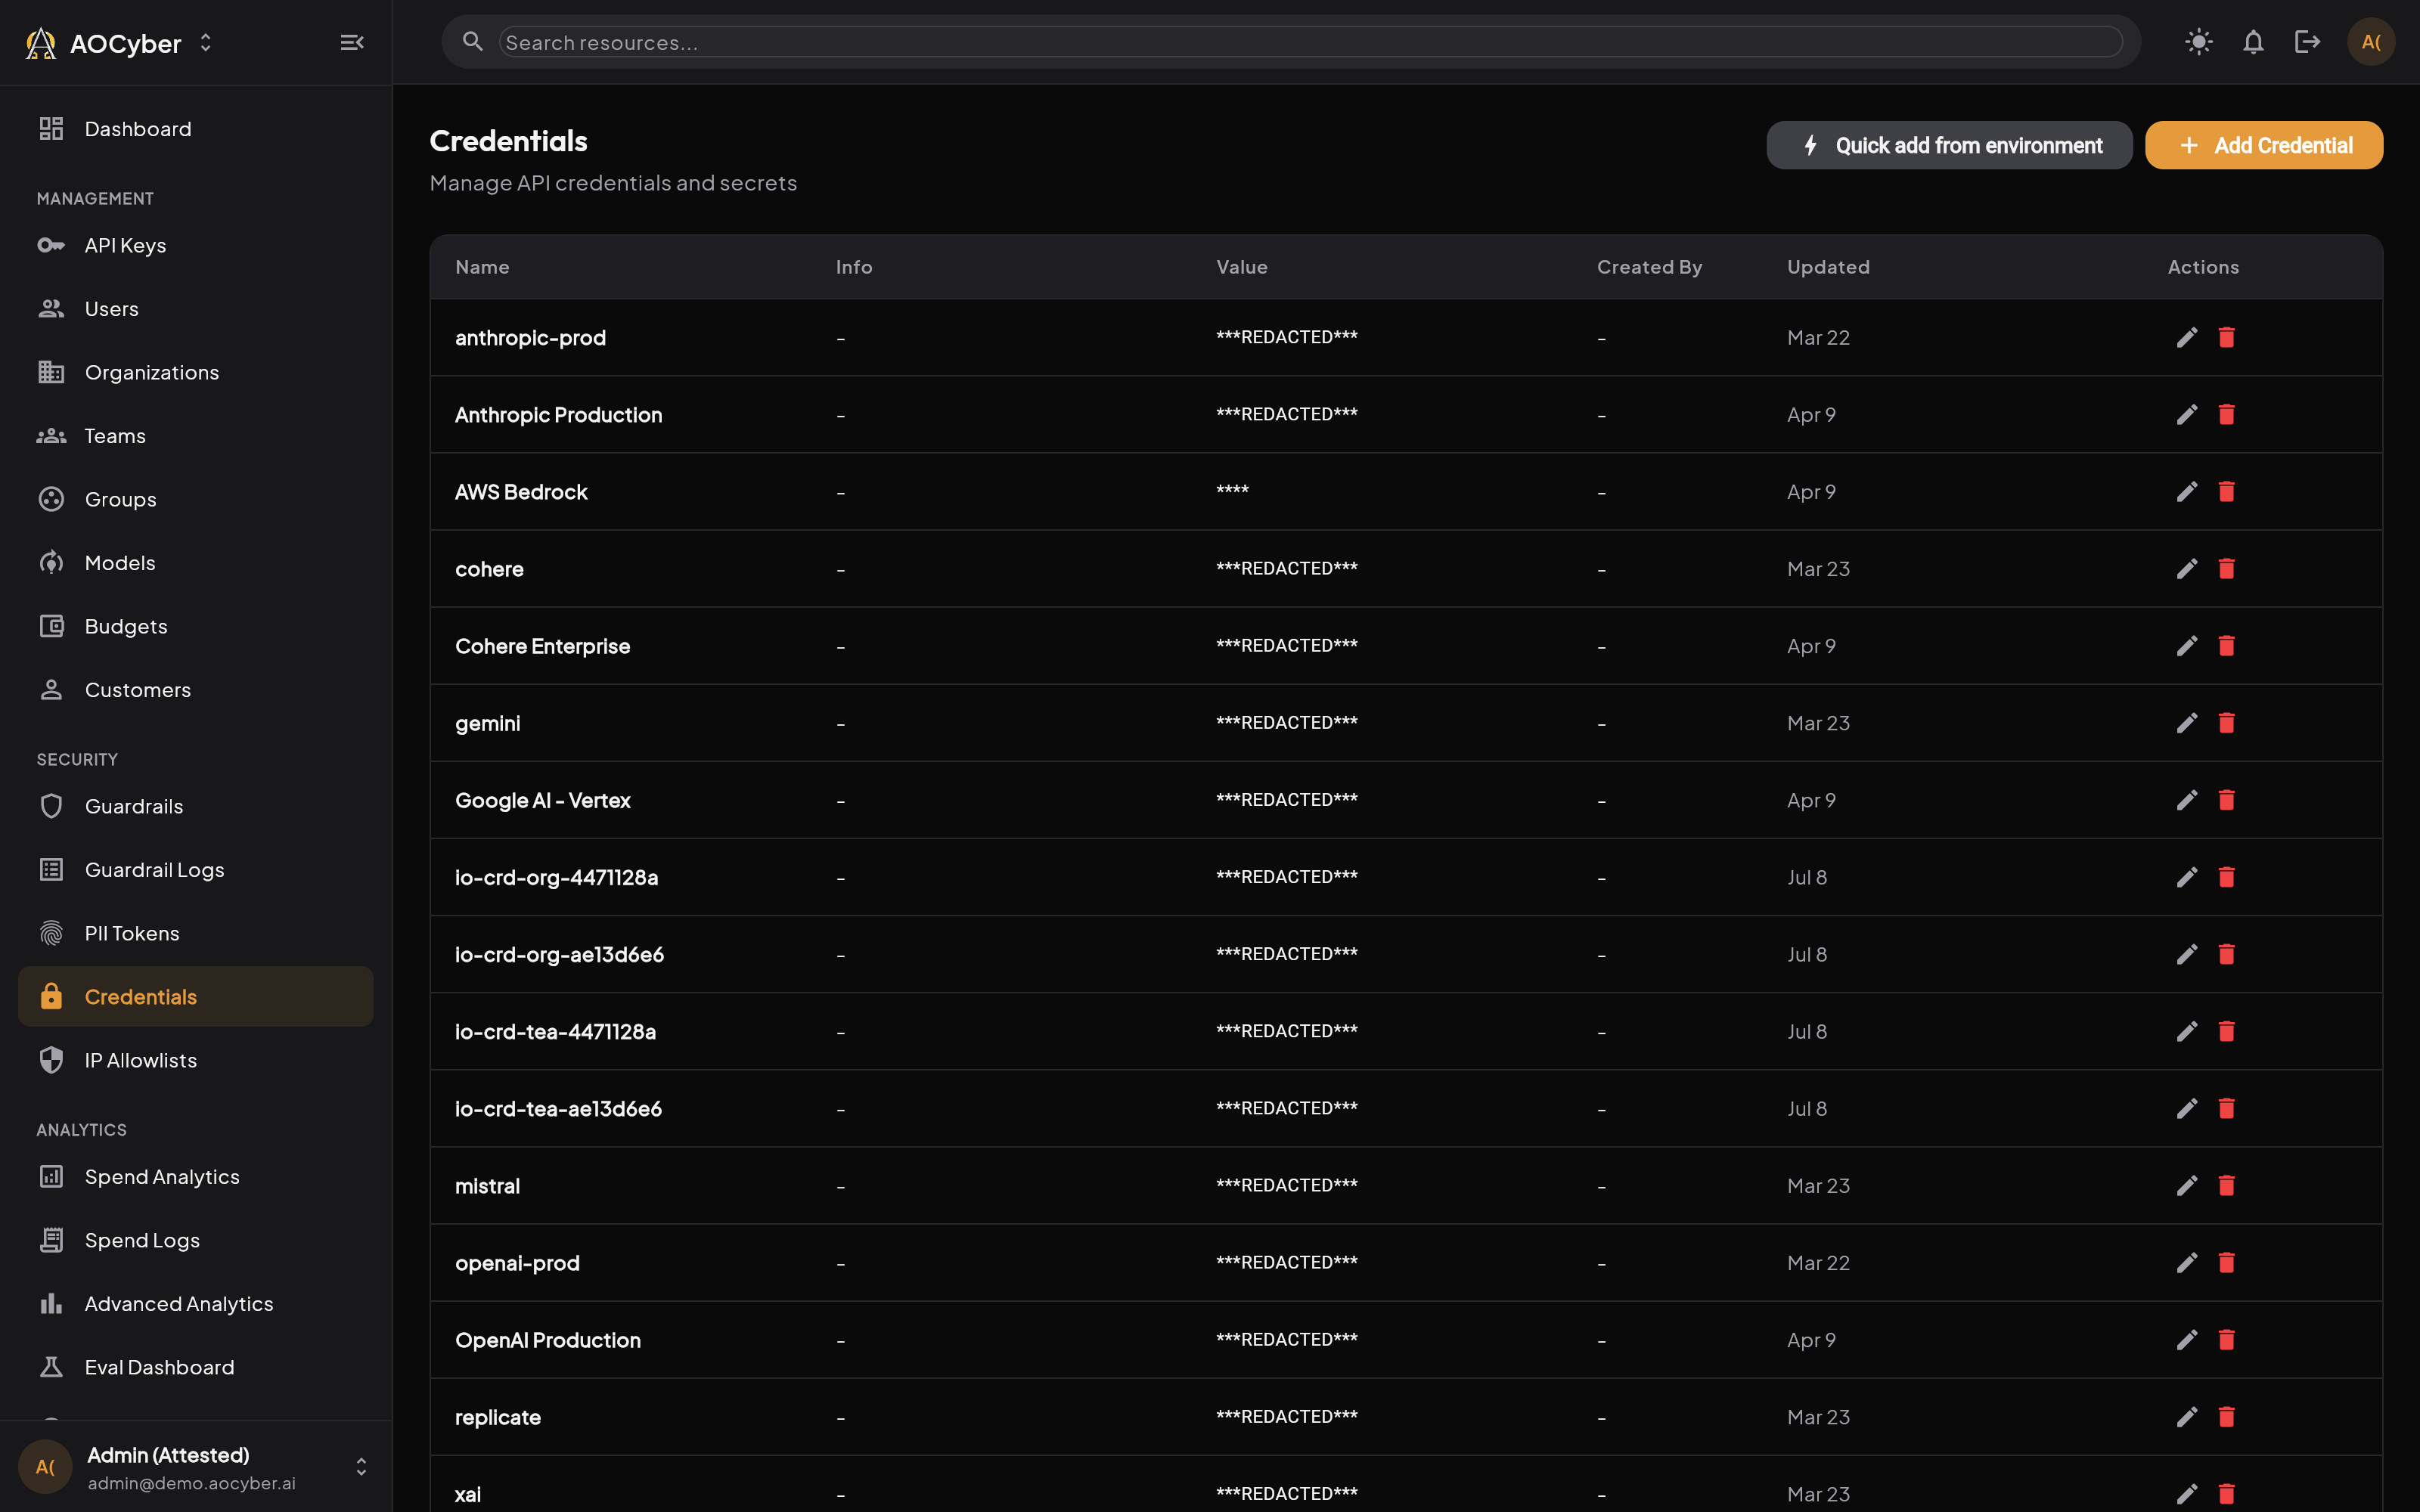Image resolution: width=2420 pixels, height=1512 pixels.
Task: Select the mistral credential name
Action: coord(487,1186)
